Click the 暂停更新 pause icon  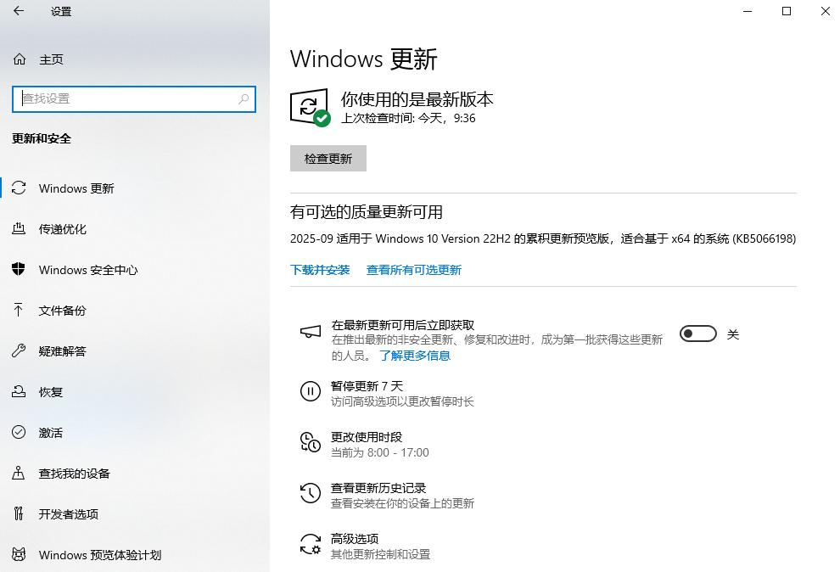point(310,391)
